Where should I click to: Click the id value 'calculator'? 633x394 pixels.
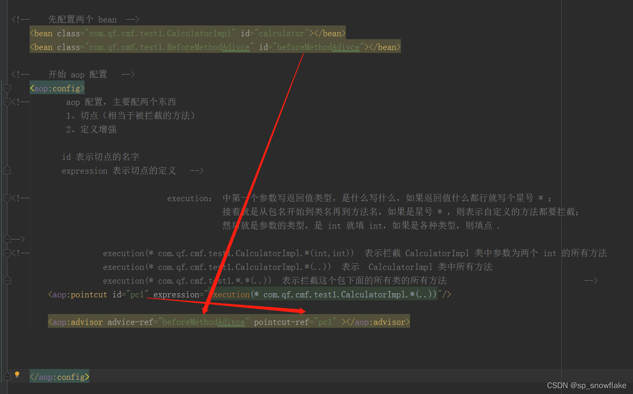click(281, 33)
